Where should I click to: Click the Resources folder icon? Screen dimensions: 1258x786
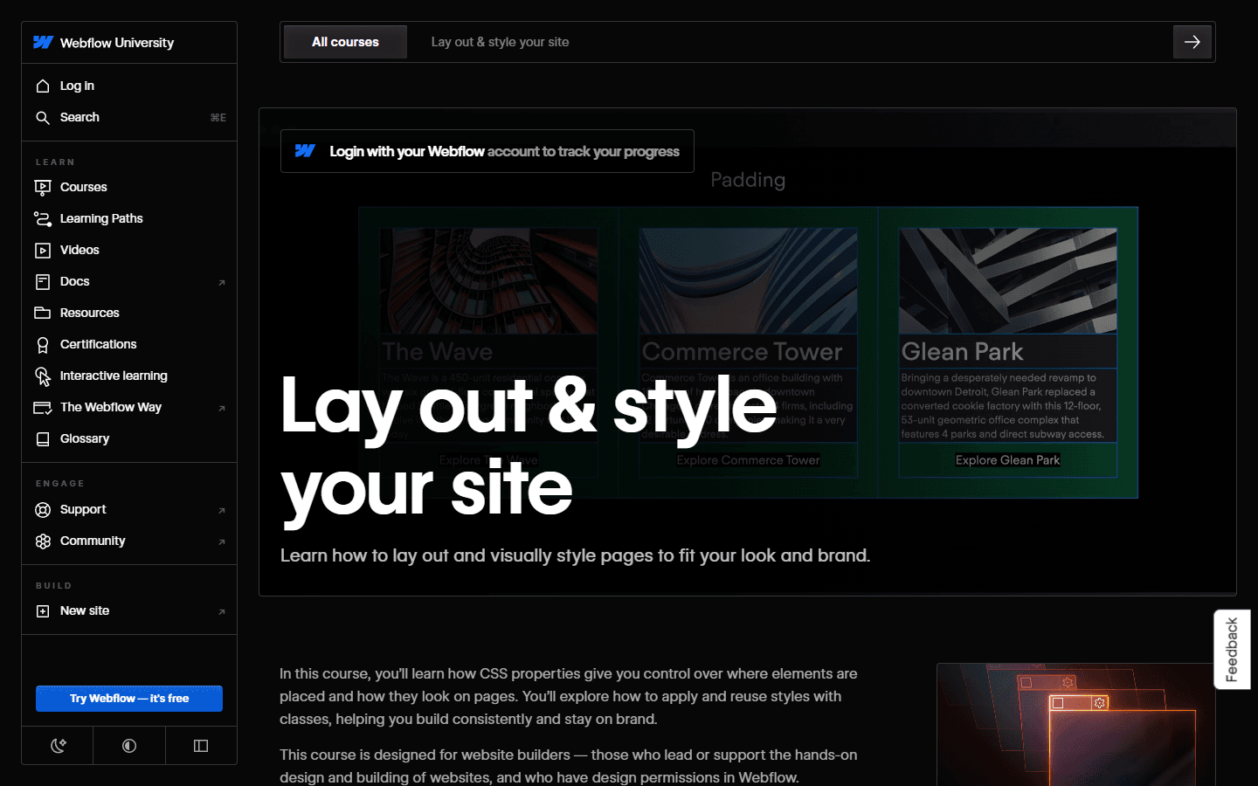[x=43, y=313]
